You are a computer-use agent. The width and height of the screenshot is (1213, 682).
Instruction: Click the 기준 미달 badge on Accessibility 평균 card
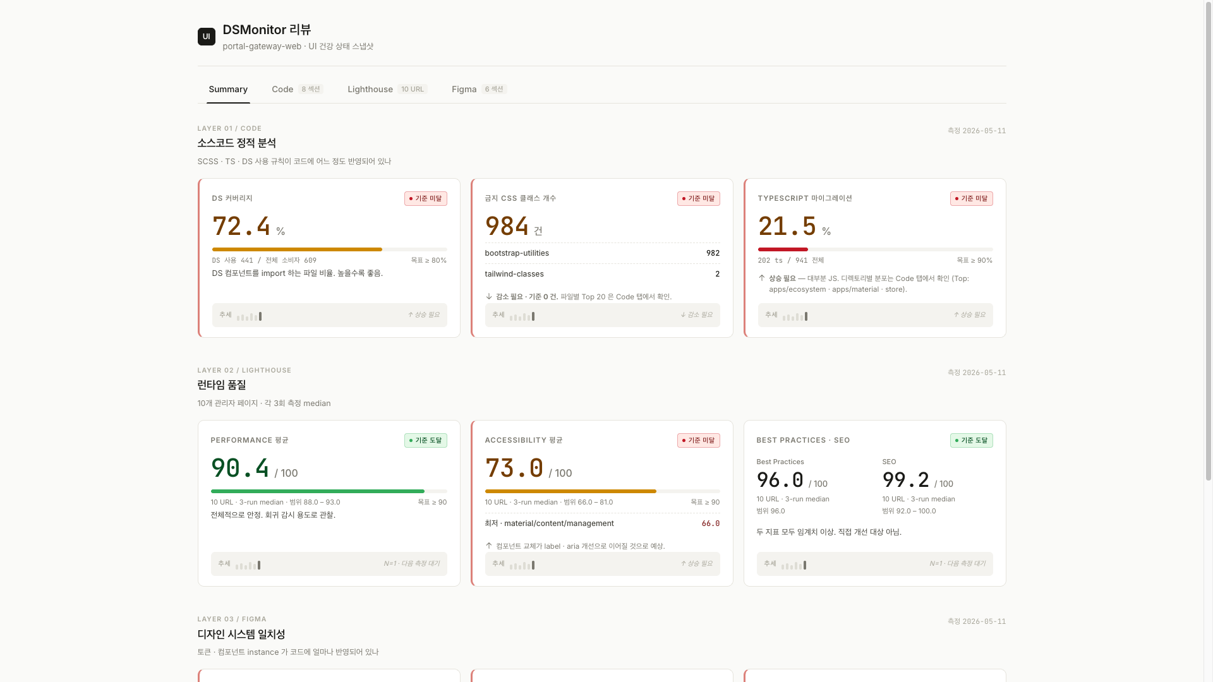[699, 440]
